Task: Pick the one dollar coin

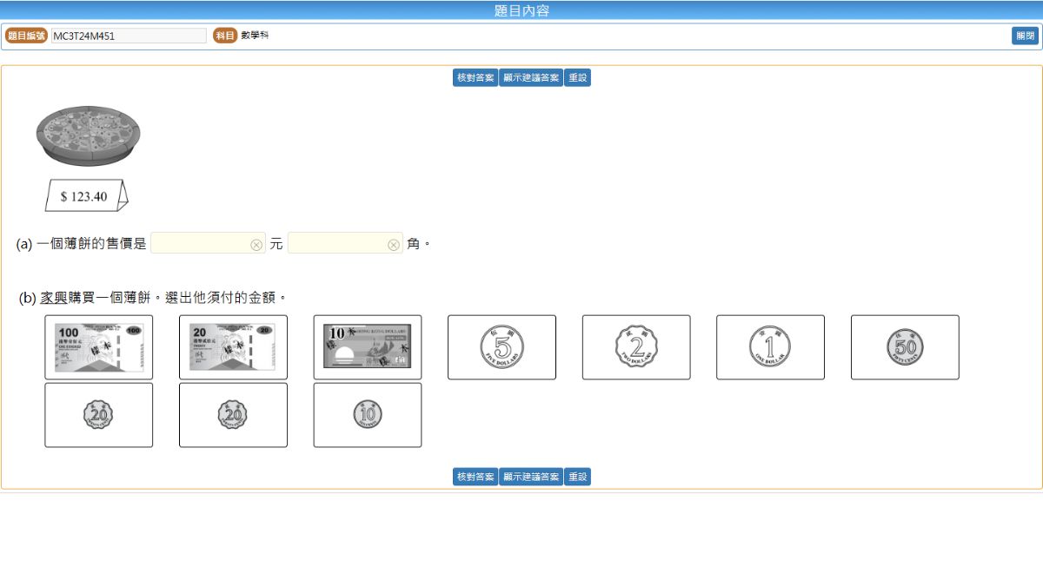Action: click(770, 347)
